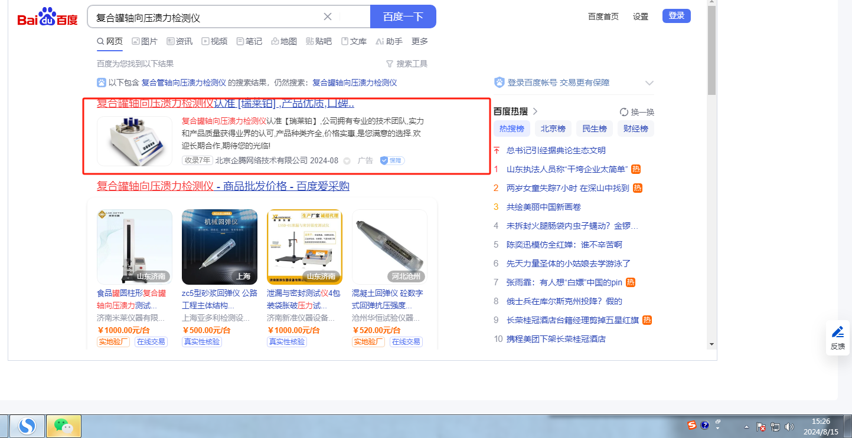Open the 百度爱采购 wholesale price result link
This screenshot has width=852, height=438.
coord(223,186)
